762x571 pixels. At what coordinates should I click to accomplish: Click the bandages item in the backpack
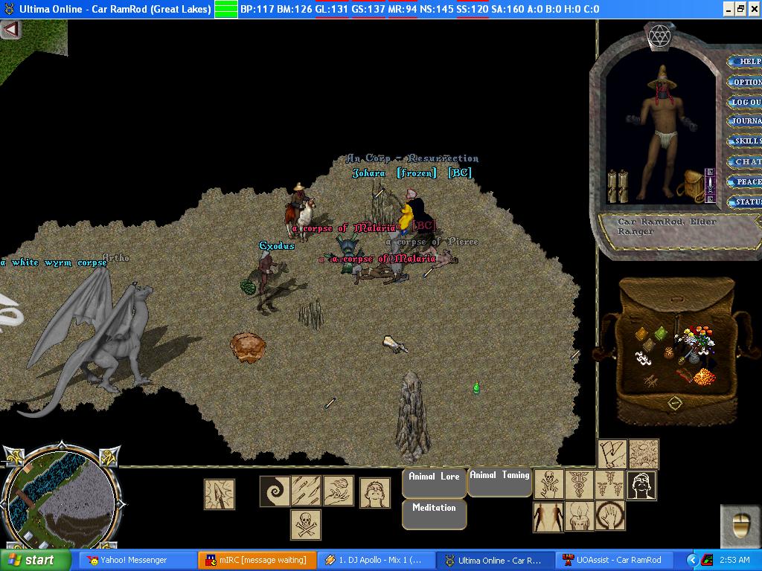(x=643, y=358)
